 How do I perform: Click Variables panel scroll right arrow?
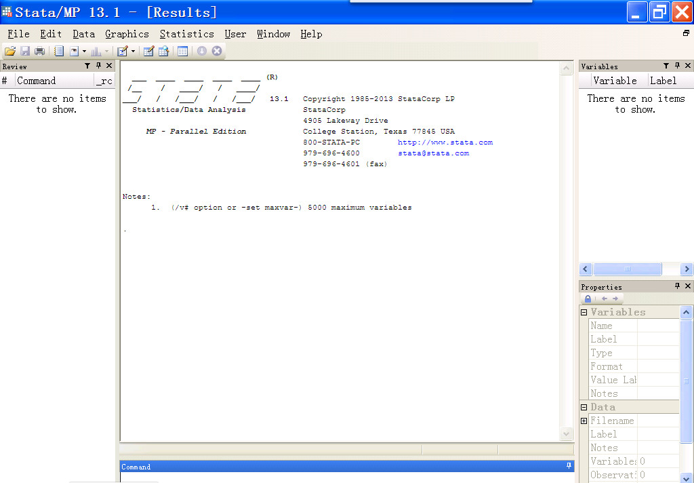687,269
